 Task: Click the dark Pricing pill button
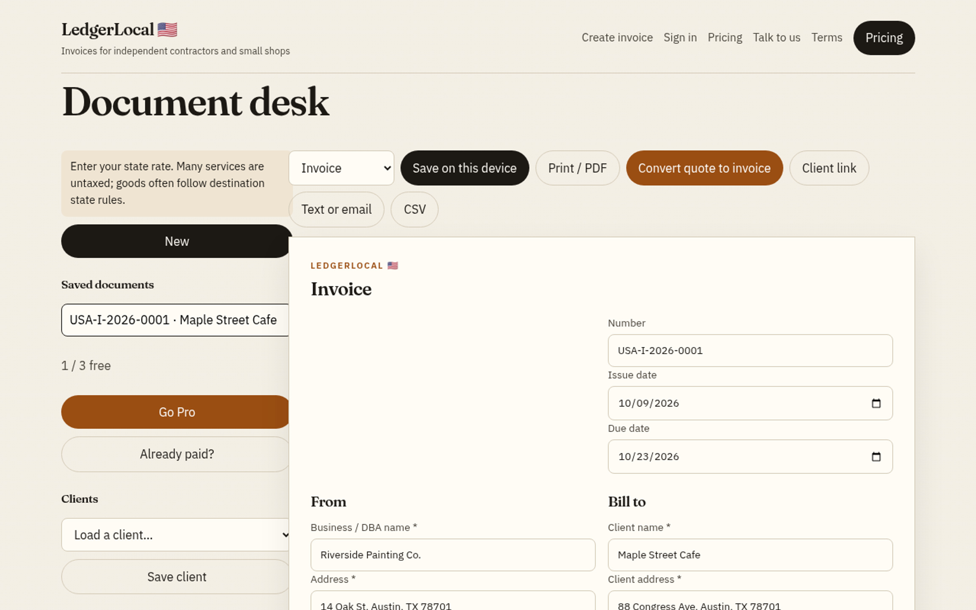pos(884,38)
